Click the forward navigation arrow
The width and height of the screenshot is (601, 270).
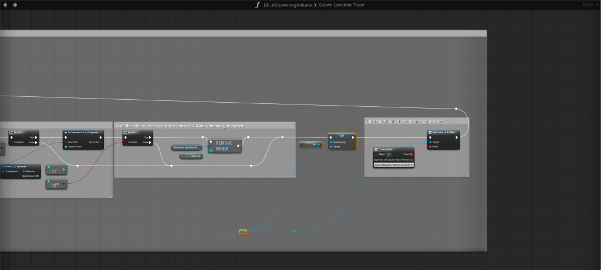[15, 5]
